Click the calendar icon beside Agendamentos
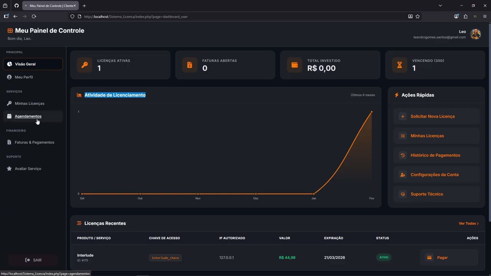The height and width of the screenshot is (276, 491). (9, 116)
